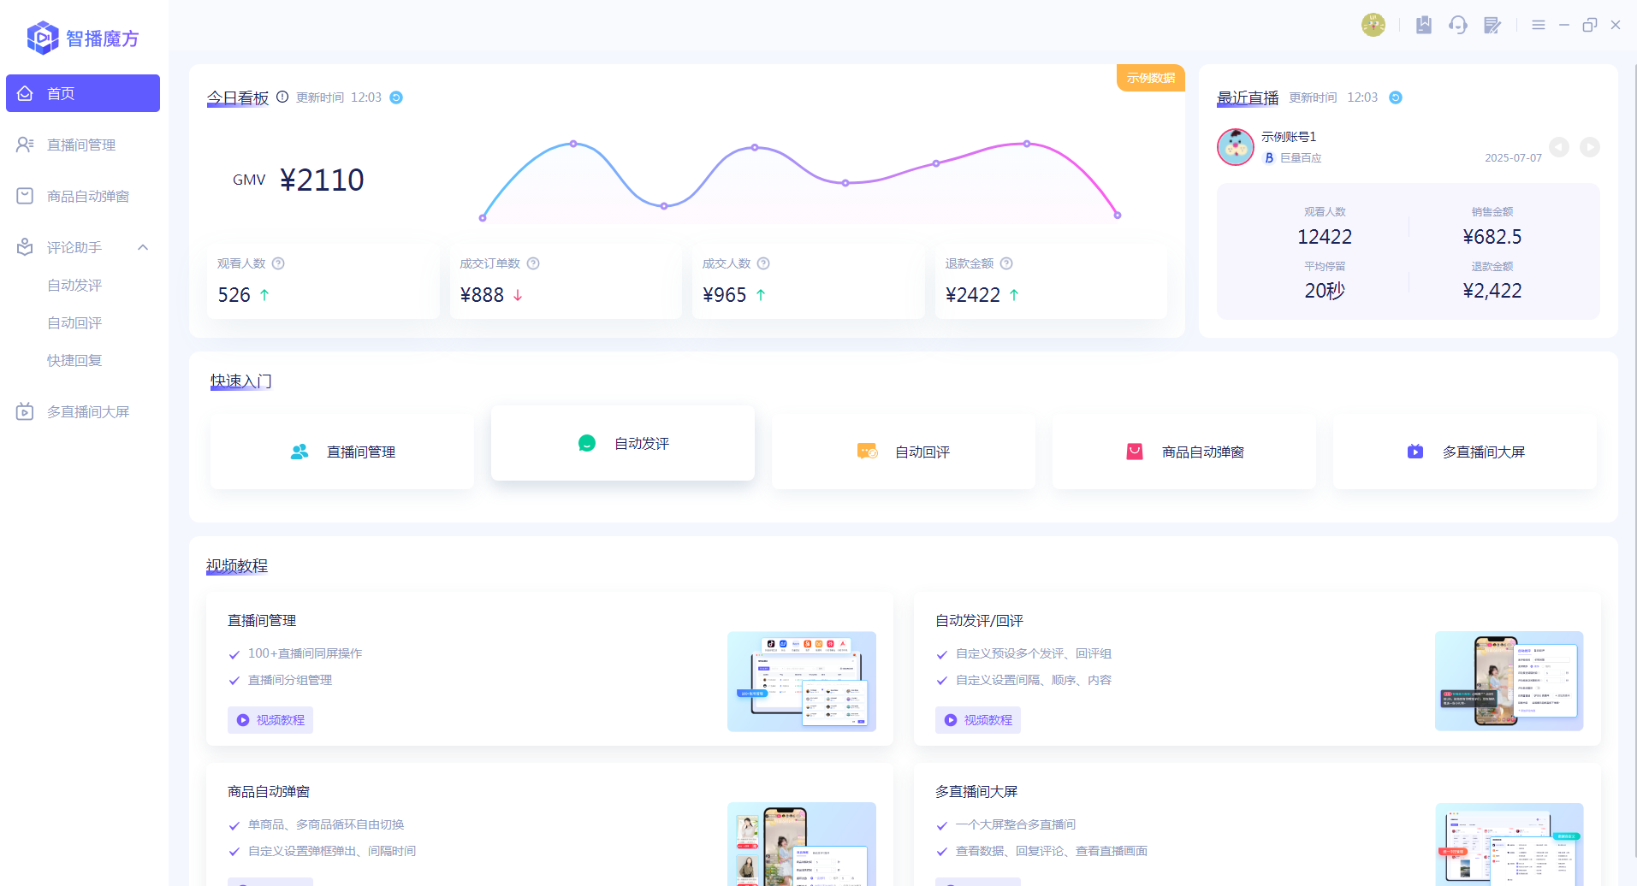Viewport: 1637px width, 886px height.
Task: Click the 智播魔方 logo icon
Action: [43, 38]
